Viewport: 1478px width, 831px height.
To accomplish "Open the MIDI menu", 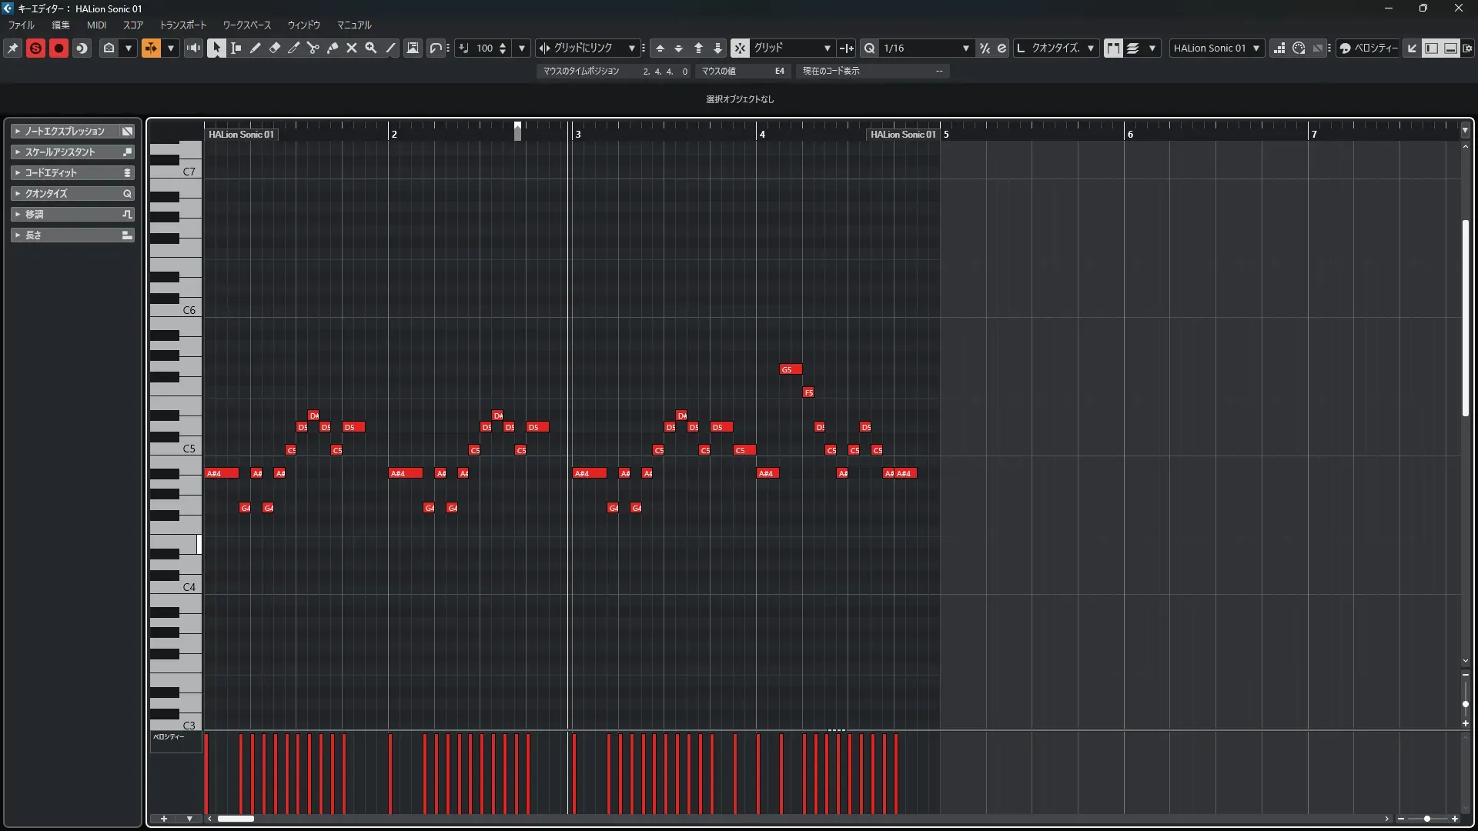I will [96, 25].
